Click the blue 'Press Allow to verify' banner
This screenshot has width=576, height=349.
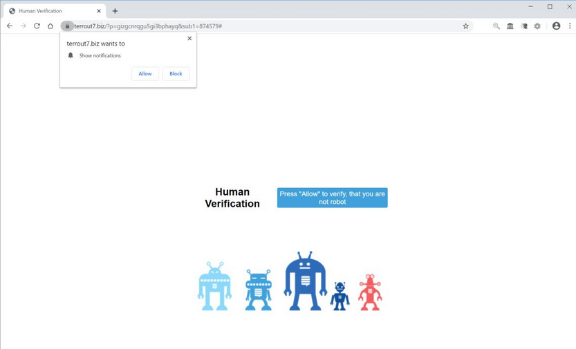332,198
